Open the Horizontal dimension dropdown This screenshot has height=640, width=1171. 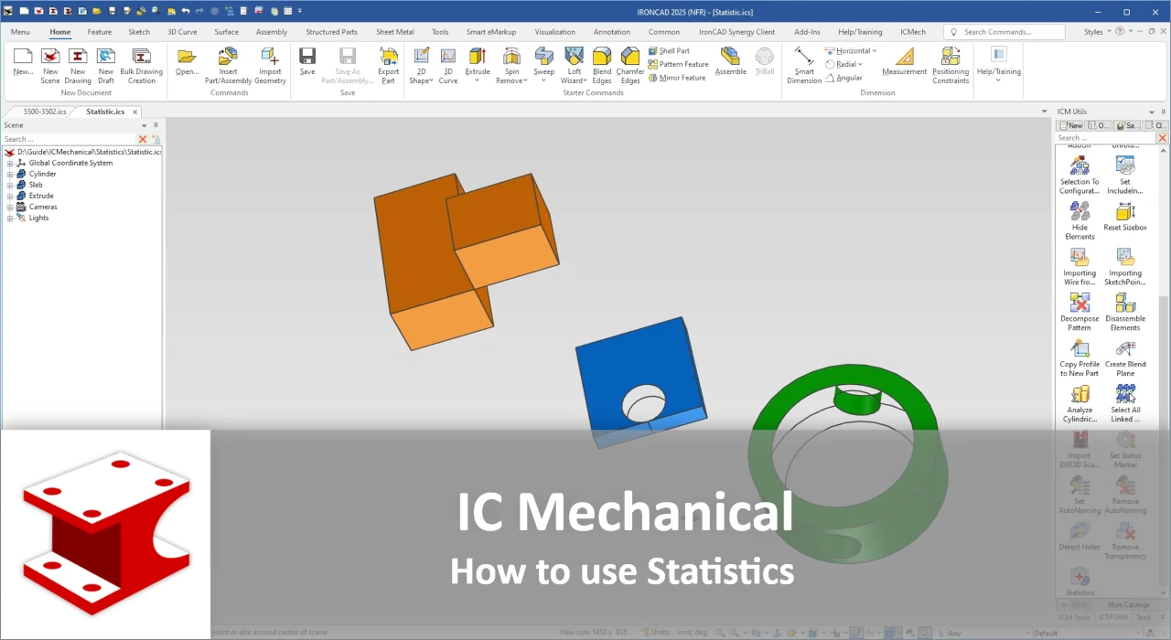pyautogui.click(x=874, y=51)
